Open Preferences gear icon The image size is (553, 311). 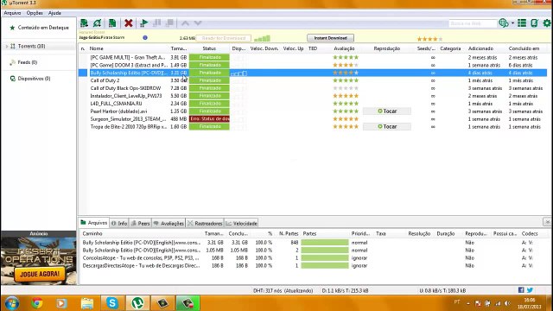point(547,23)
